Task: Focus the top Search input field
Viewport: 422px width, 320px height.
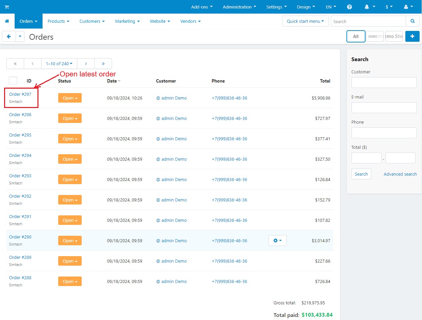Action: 368,21
